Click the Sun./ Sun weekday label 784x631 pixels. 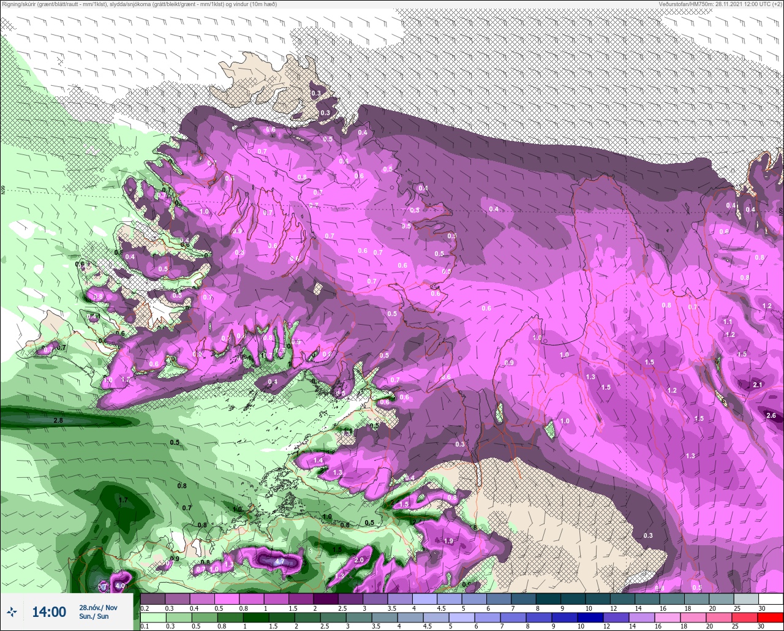94,616
